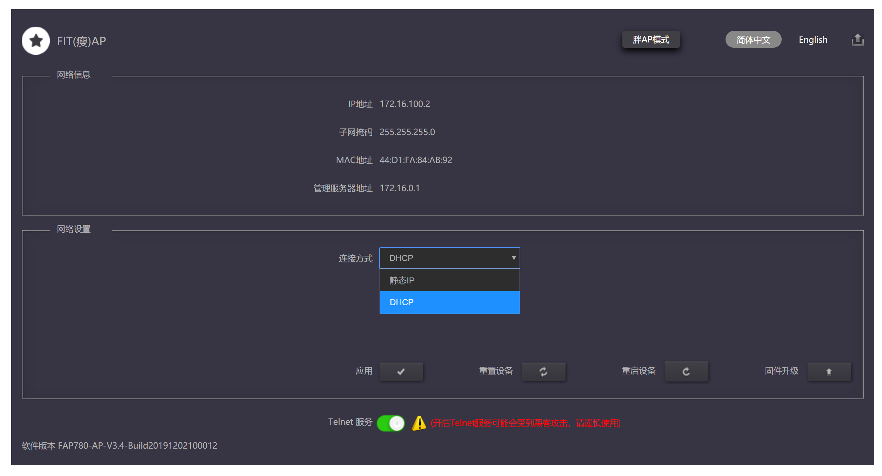Open the 连接方式 DHCP dropdown
Viewport: 882px width, 476px height.
point(446,258)
